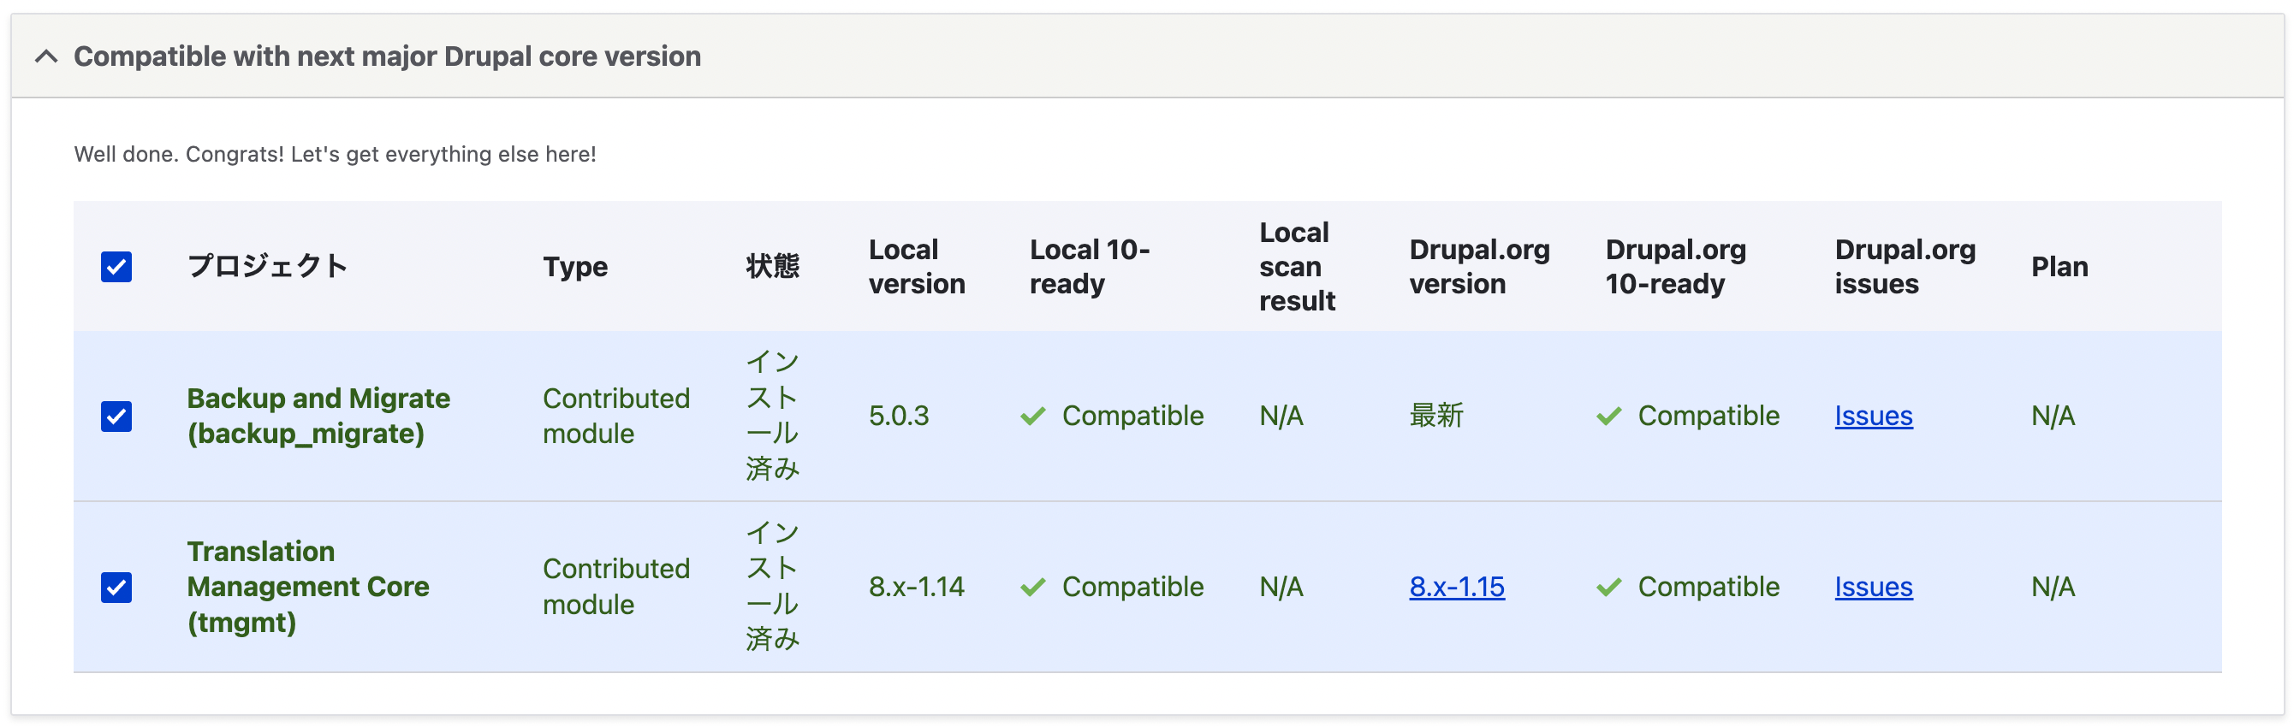Click the 5.0.3 local version value
The height and width of the screenshot is (727, 2294).
point(899,416)
